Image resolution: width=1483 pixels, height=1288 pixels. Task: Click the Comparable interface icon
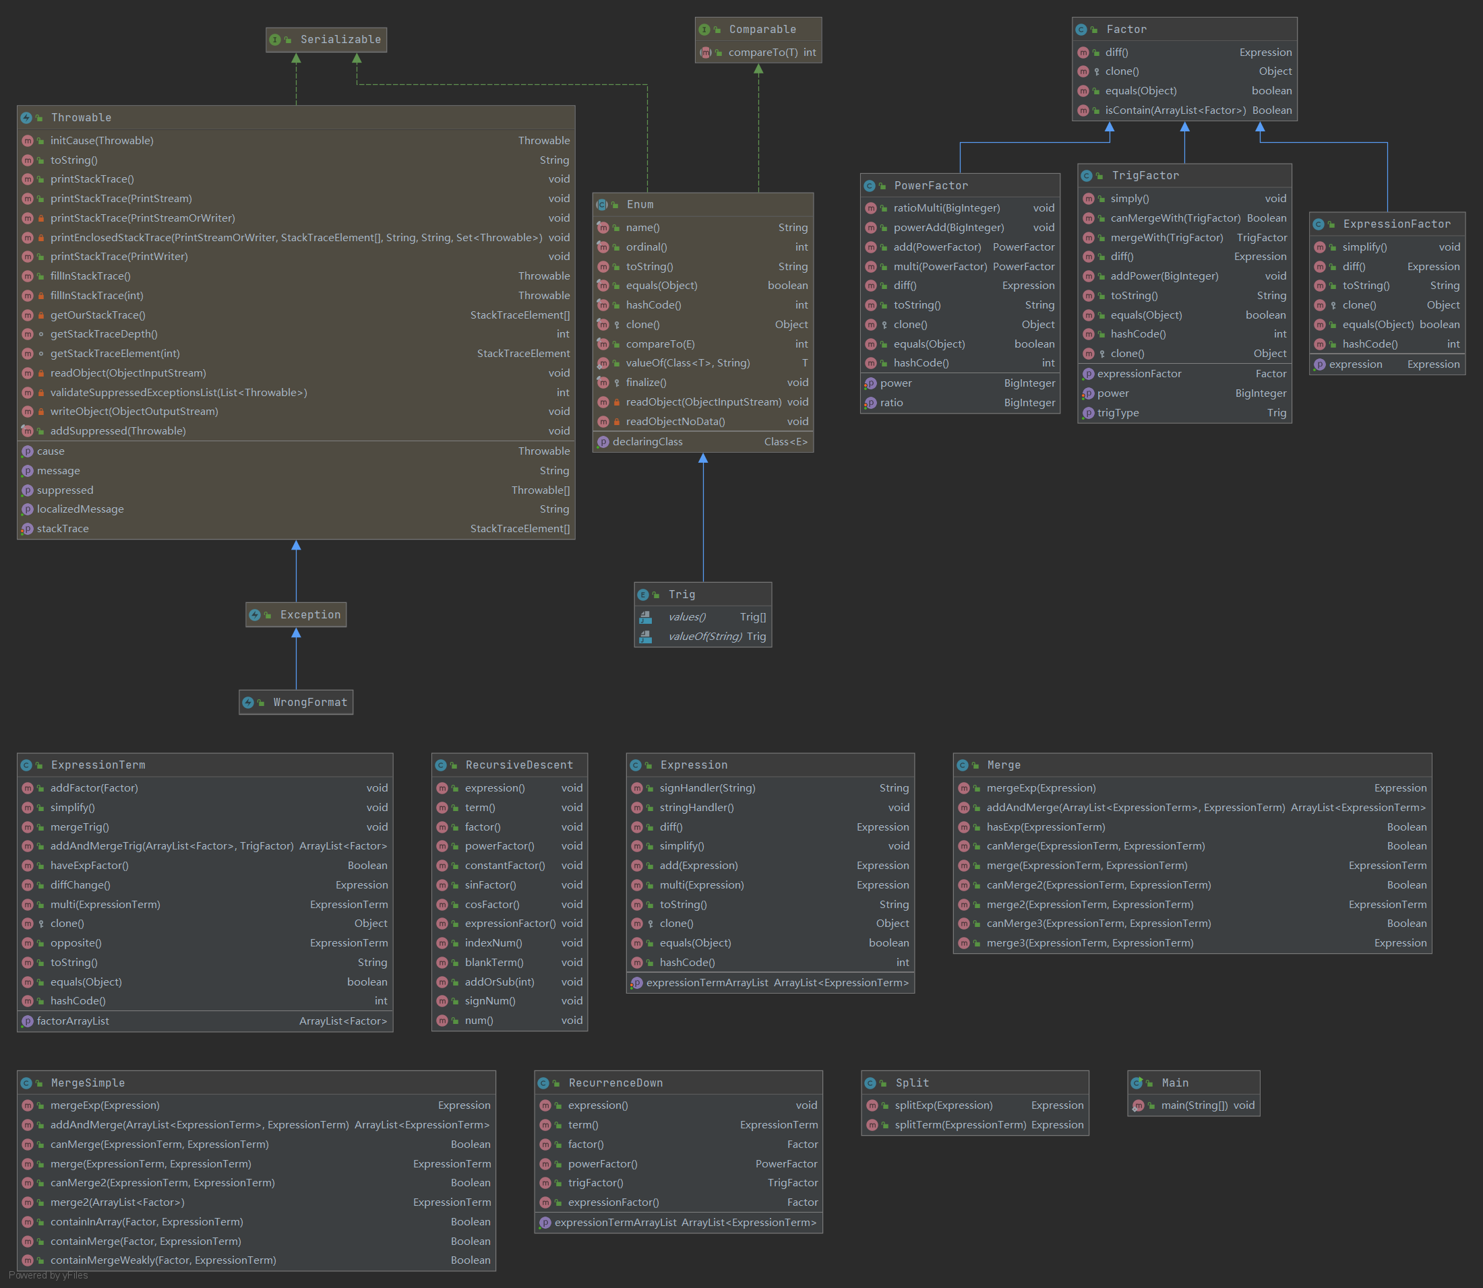coord(704,30)
